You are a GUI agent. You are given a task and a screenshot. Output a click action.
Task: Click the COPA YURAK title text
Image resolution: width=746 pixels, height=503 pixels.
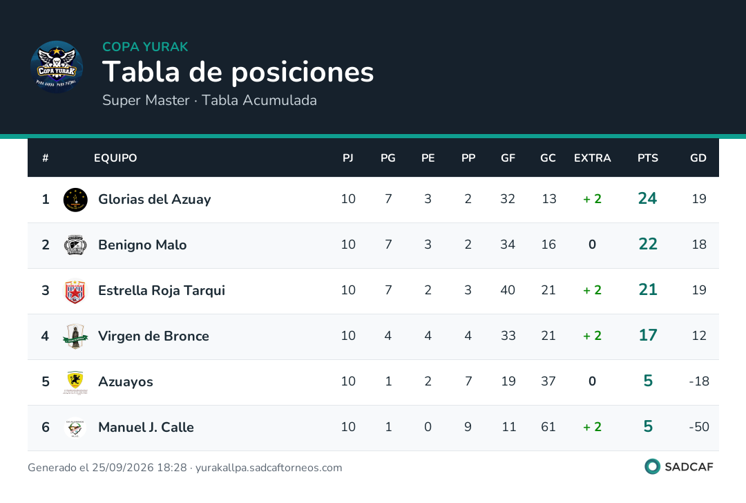(145, 46)
